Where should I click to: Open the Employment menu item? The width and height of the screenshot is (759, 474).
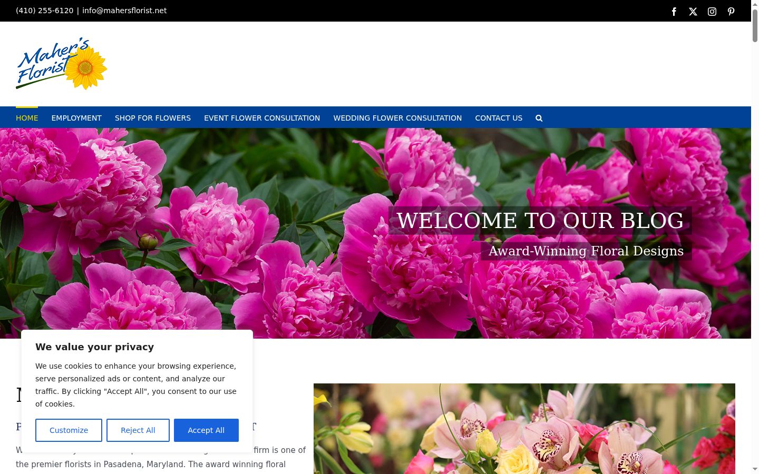(76, 118)
